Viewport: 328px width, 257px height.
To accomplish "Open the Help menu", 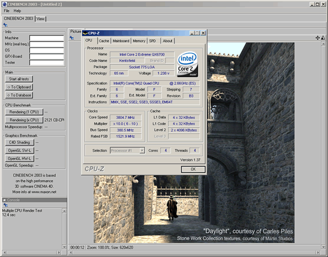I will (x=17, y=11).
